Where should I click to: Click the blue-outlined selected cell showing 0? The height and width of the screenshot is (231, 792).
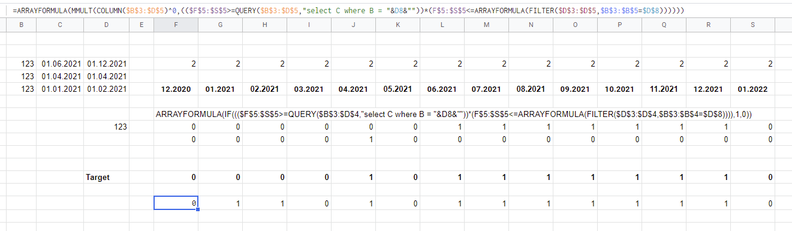click(176, 203)
